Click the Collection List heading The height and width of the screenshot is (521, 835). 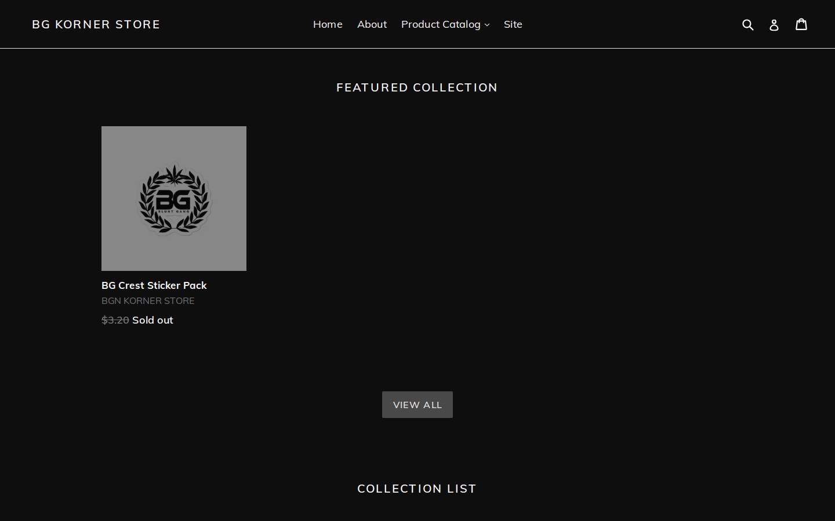point(417,489)
